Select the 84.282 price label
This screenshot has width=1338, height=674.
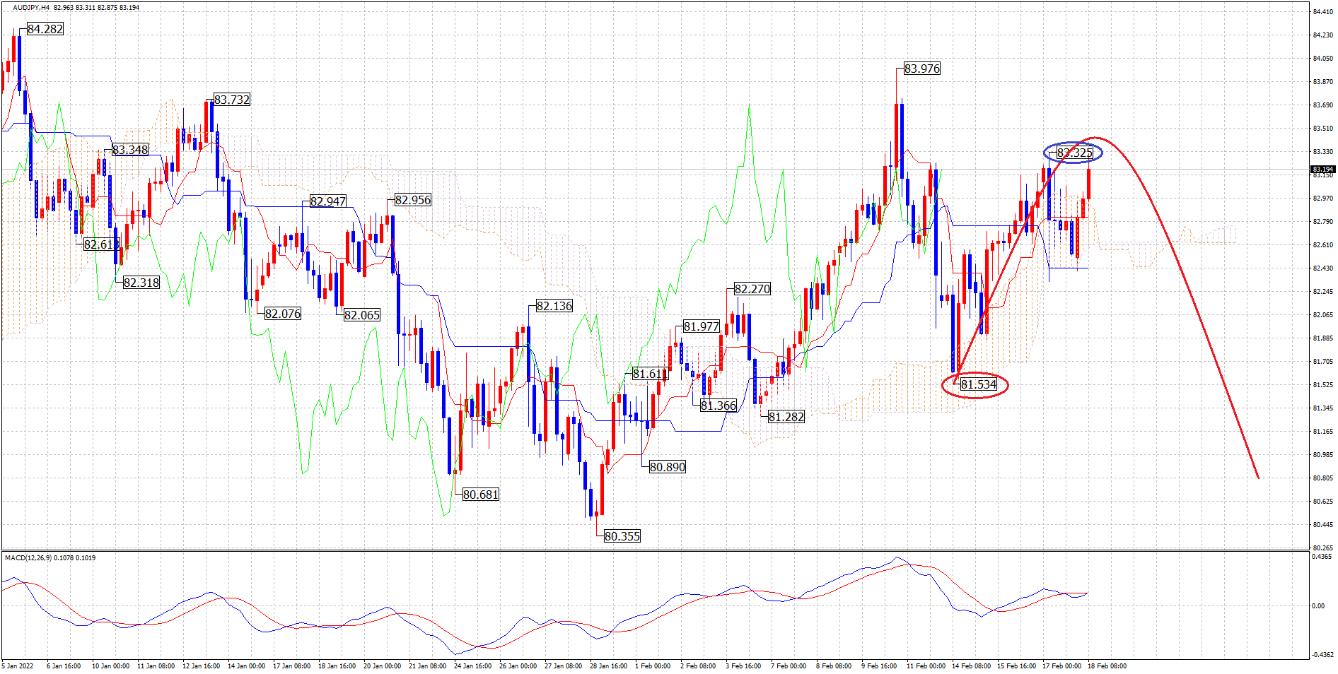tap(45, 29)
